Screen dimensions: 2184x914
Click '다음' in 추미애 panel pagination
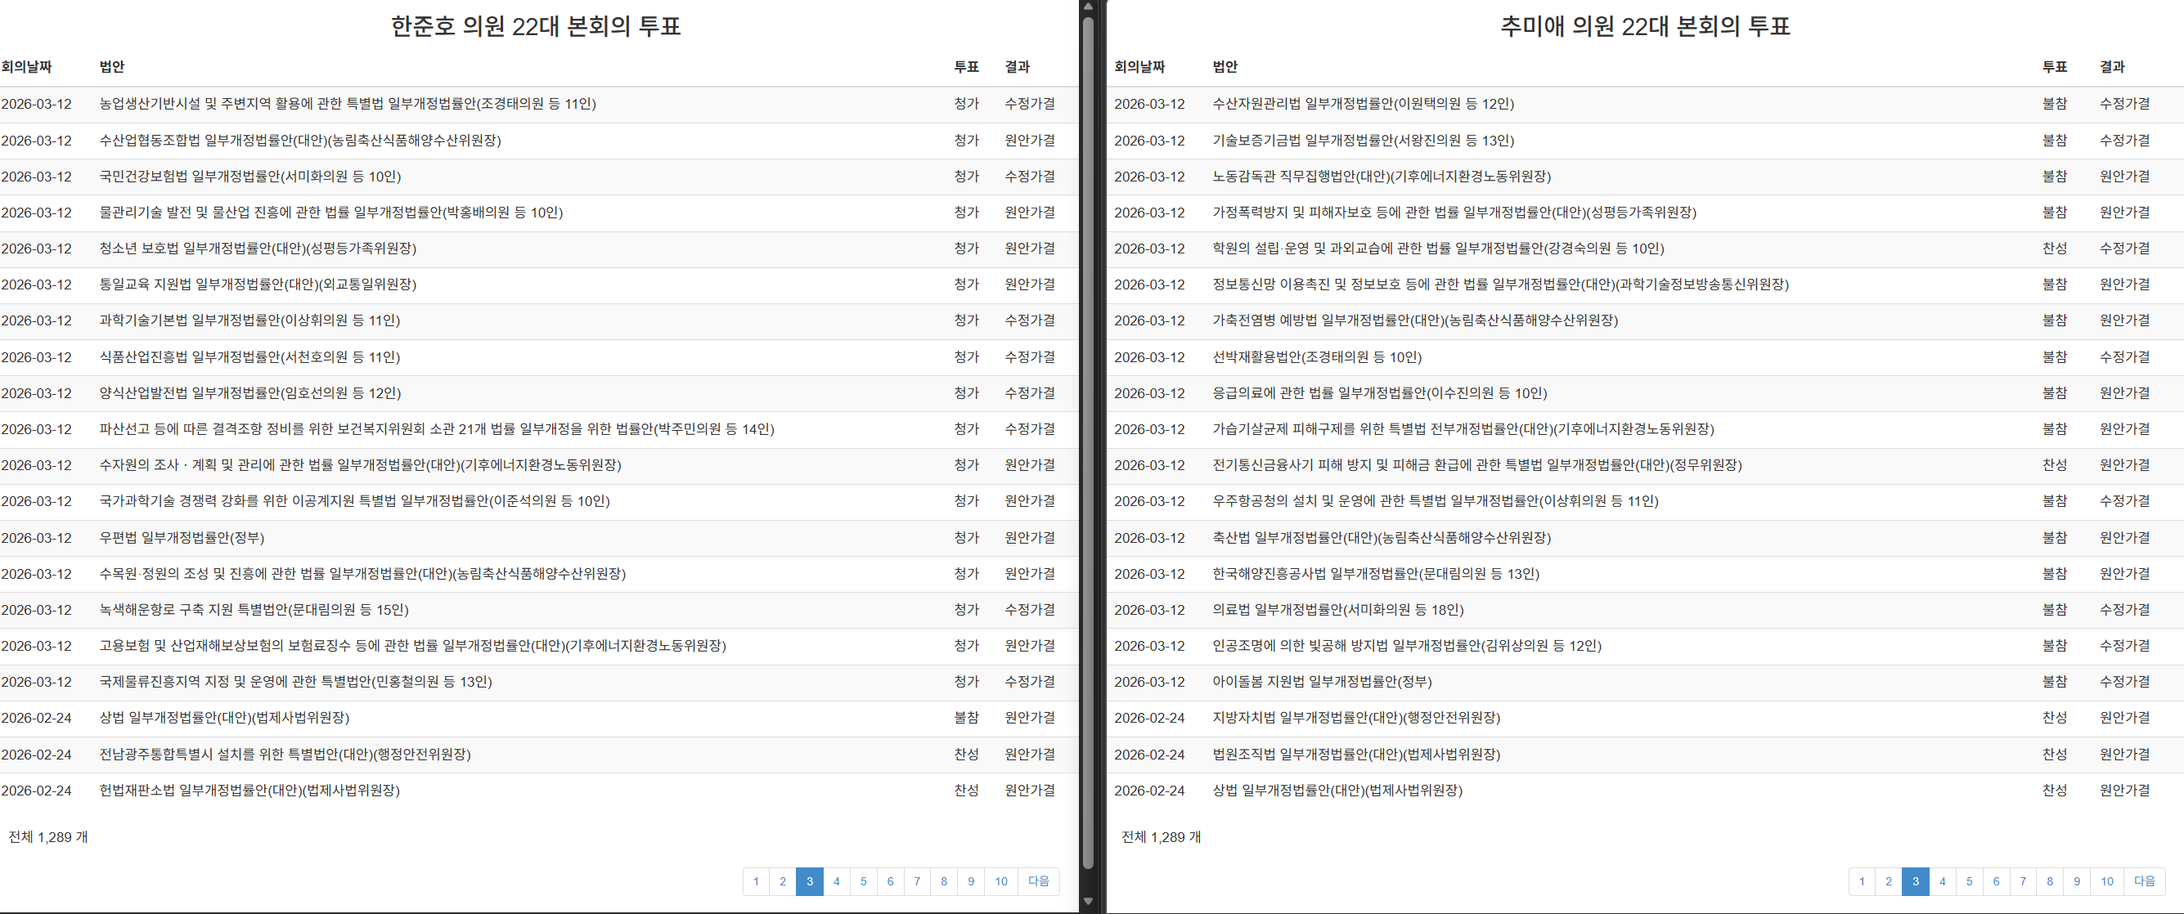[x=2144, y=881]
